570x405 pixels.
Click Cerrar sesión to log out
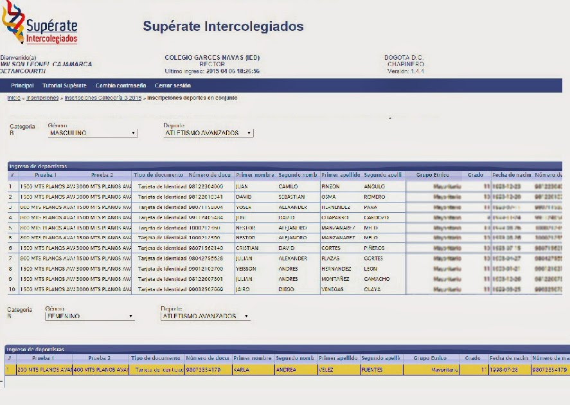[x=173, y=85]
